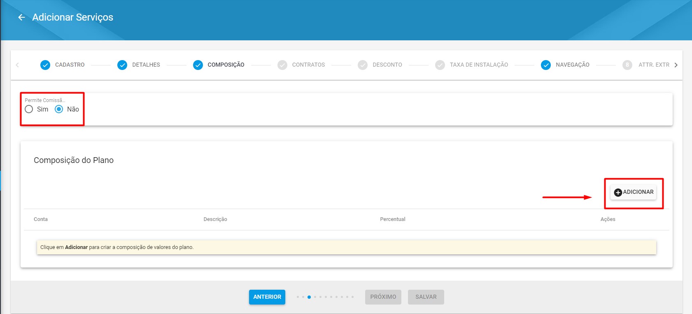Viewport: 692px width, 314px height.
Task: Click the DETALHES step checkmark icon
Action: coord(122,65)
